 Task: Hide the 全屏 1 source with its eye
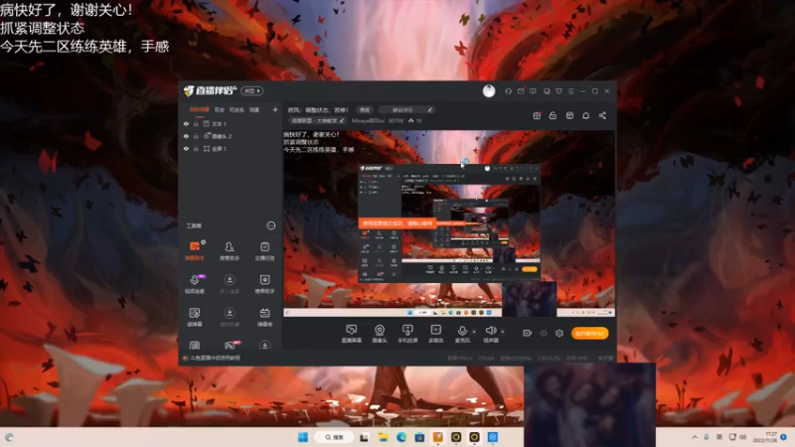pos(186,148)
